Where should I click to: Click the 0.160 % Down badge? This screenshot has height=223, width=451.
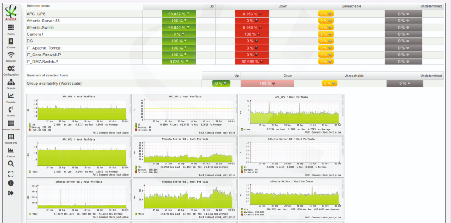click(x=252, y=28)
